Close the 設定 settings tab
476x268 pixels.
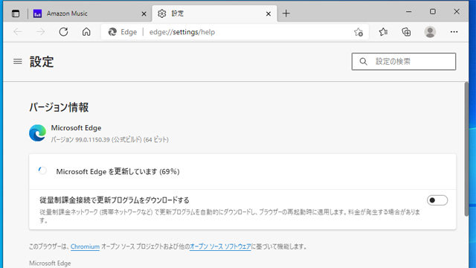pyautogui.click(x=268, y=13)
